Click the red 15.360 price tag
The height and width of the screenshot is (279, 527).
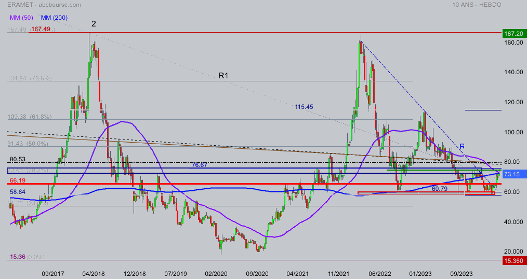tap(514, 261)
